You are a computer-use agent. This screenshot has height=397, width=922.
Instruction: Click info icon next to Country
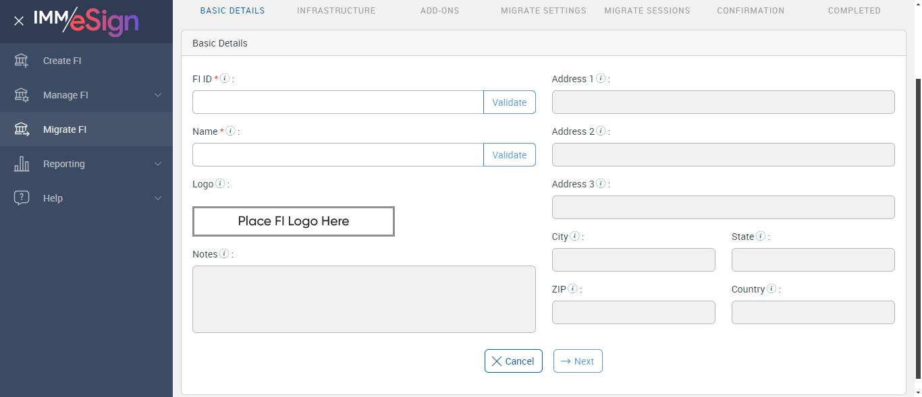(771, 289)
